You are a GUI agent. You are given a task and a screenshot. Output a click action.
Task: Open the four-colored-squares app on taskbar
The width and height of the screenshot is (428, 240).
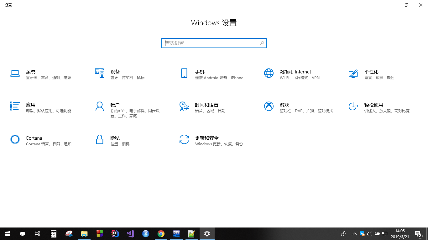click(100, 234)
